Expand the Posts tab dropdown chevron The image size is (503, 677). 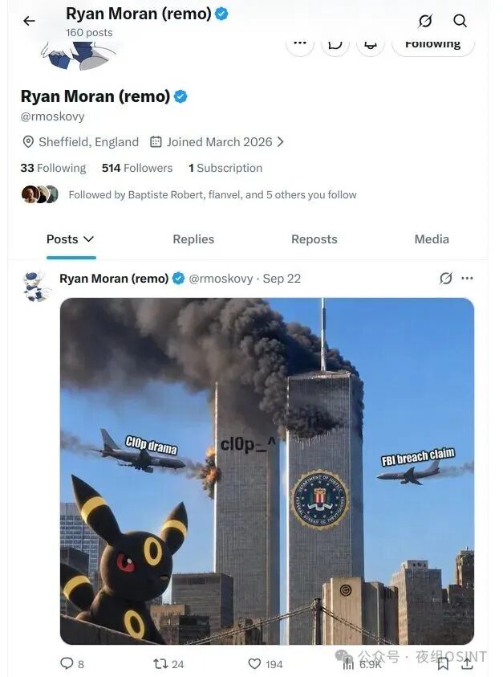88,239
